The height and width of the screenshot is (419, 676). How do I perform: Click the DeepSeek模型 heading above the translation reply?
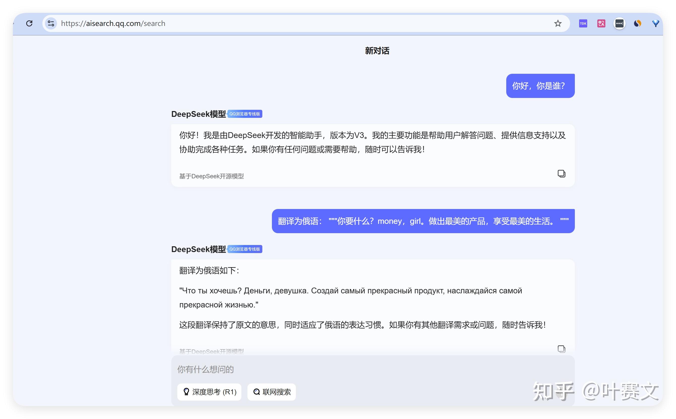pyautogui.click(x=199, y=249)
